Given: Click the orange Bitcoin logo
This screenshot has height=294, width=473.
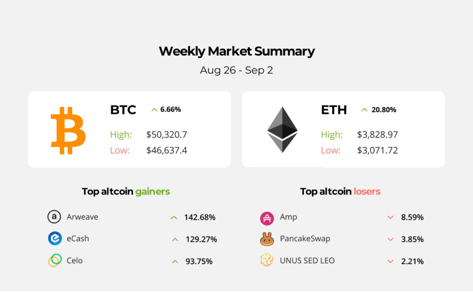Looking at the screenshot, I should tap(68, 130).
